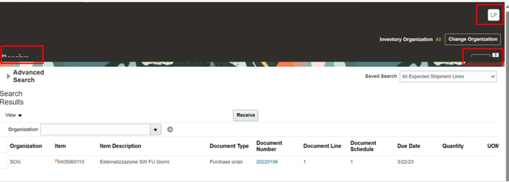Open the Saved Search dropdown
The image size is (509, 182).
(x=448, y=76)
